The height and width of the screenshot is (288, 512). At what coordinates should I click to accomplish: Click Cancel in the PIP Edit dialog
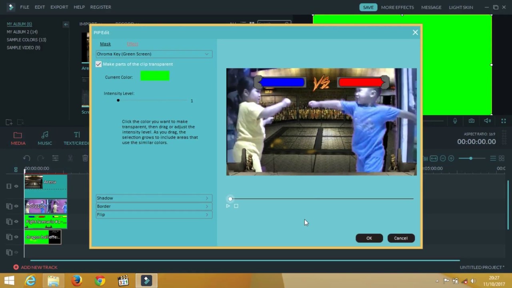click(401, 238)
